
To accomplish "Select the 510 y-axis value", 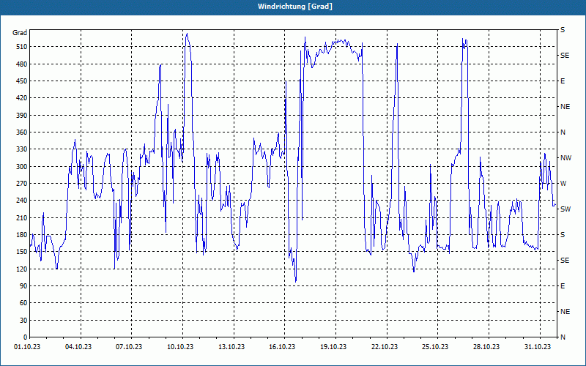I will pos(21,47).
